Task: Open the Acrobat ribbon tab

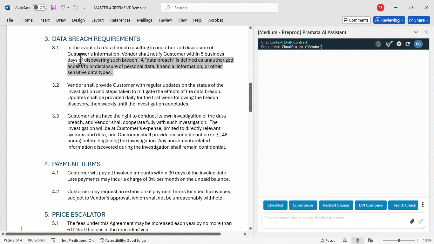Action: 216,20
